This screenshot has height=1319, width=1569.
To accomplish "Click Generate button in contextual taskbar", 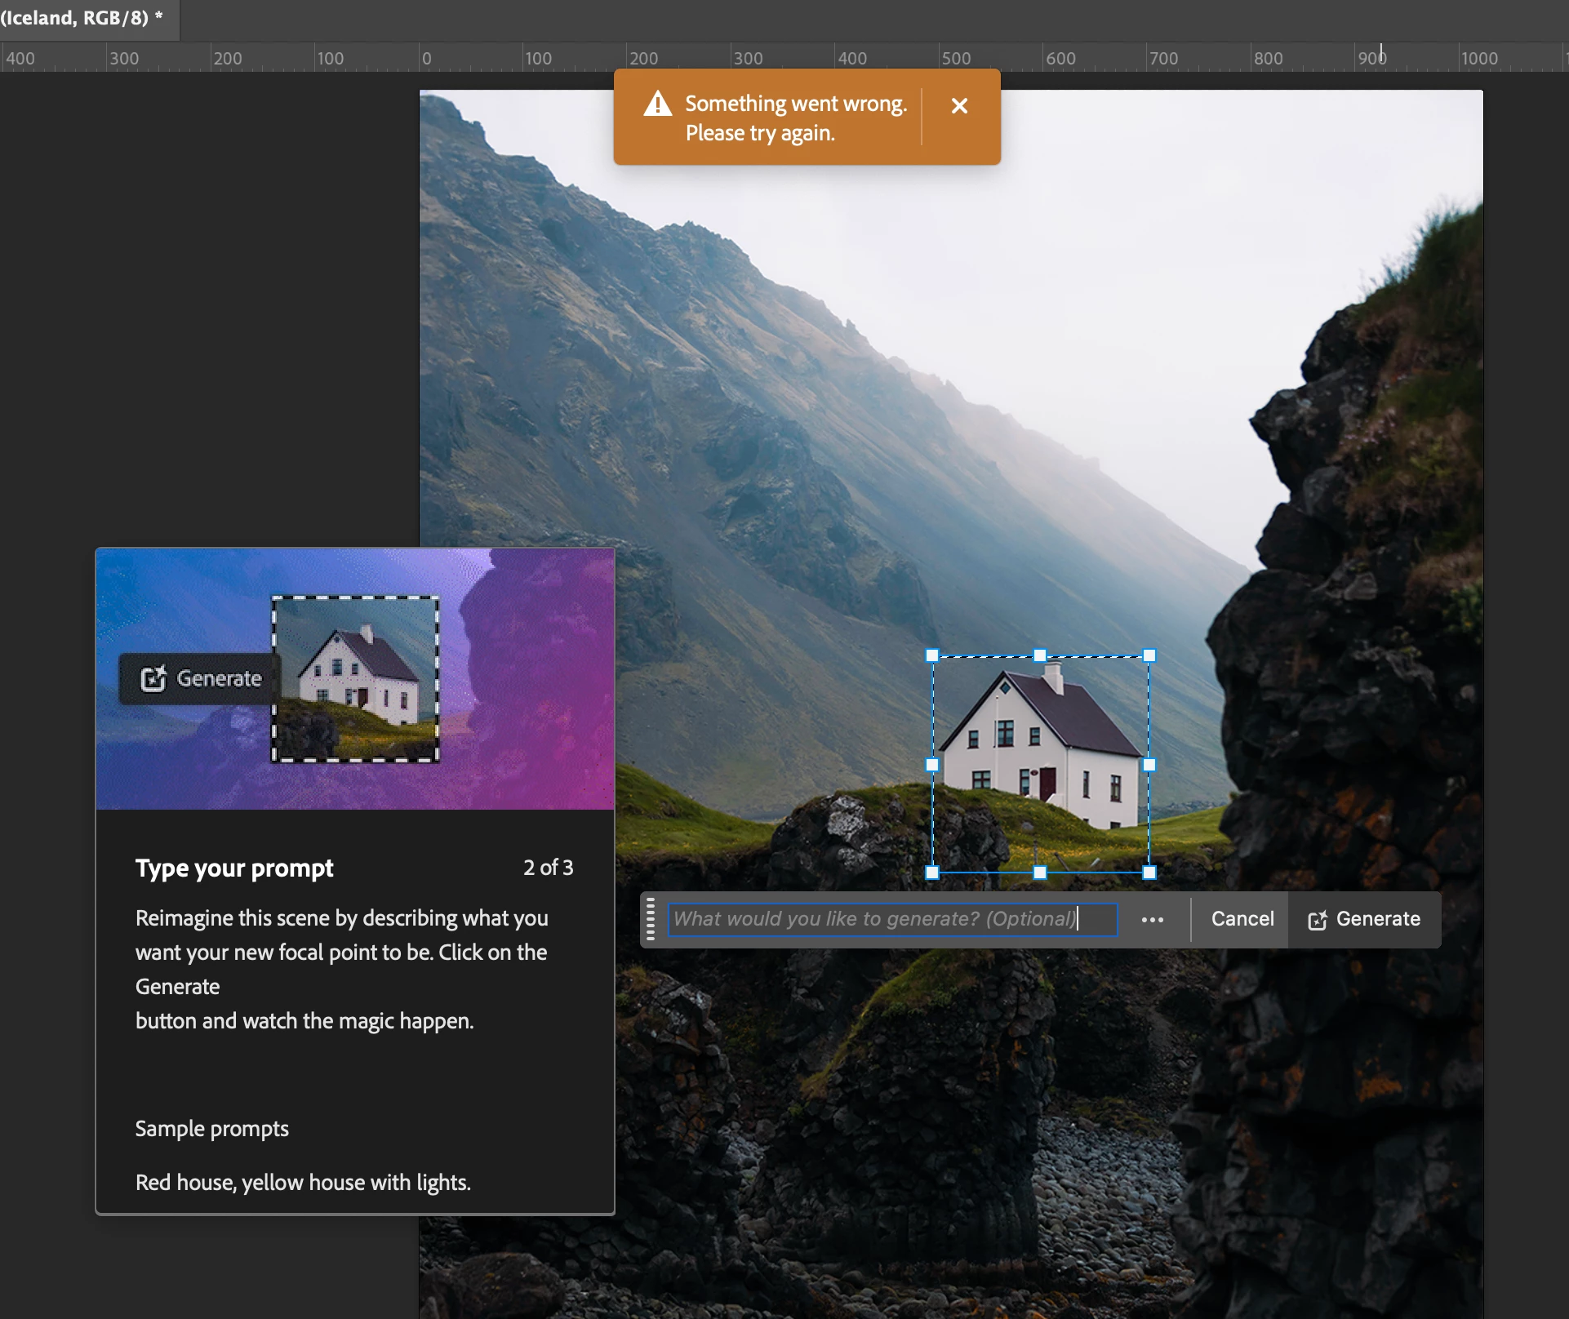I will click(1364, 919).
